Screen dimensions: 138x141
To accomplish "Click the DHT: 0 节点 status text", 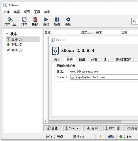I will (55, 137).
